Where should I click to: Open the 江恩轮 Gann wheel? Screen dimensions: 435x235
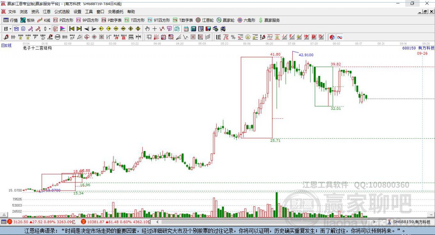[205, 20]
